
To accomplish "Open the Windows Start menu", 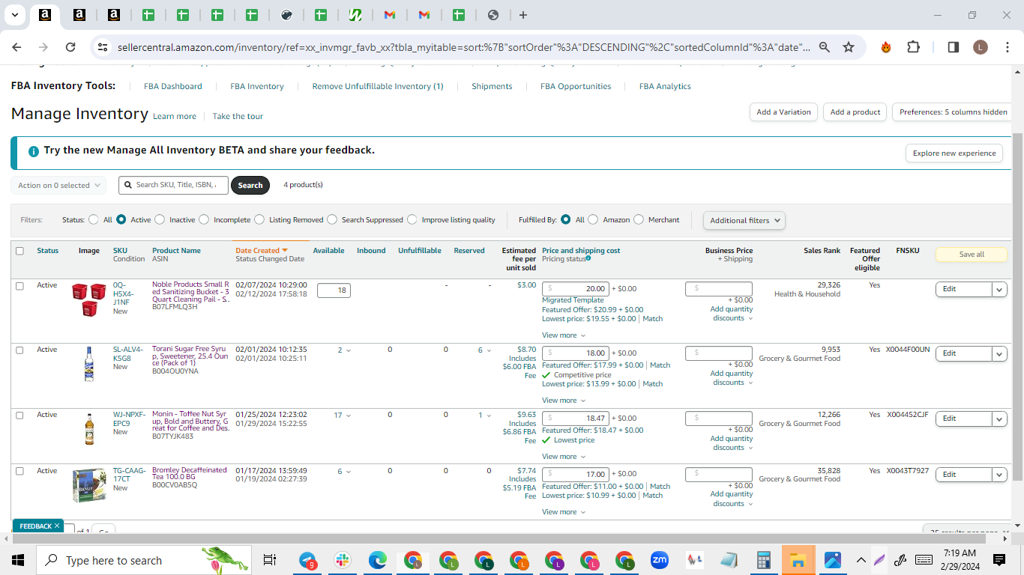I will point(18,560).
